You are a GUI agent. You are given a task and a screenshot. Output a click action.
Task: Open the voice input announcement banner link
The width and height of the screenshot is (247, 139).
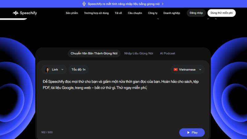[x=124, y=4]
